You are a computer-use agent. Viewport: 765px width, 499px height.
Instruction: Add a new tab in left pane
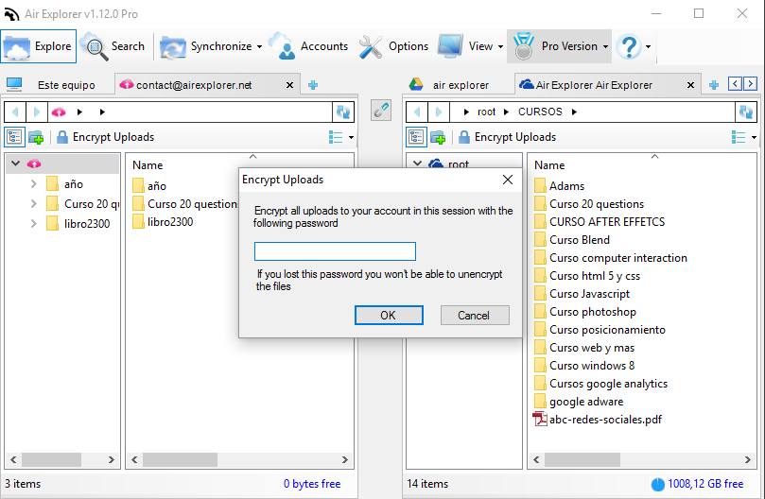tap(313, 85)
